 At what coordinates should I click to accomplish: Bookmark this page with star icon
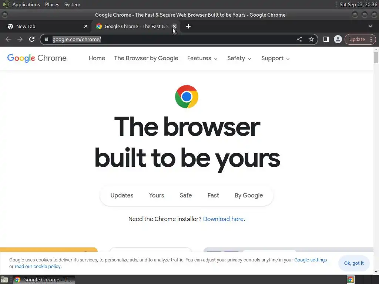(x=311, y=39)
